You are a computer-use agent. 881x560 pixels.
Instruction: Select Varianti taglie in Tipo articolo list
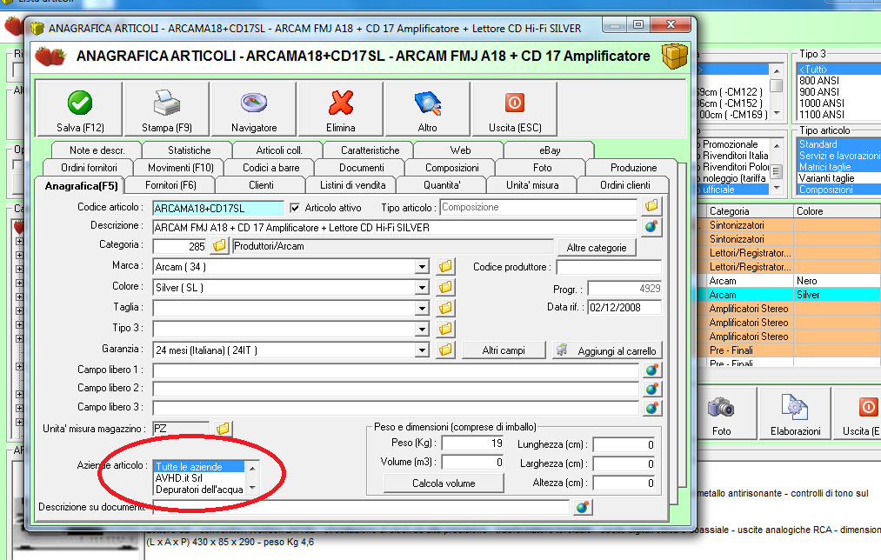coord(838,178)
